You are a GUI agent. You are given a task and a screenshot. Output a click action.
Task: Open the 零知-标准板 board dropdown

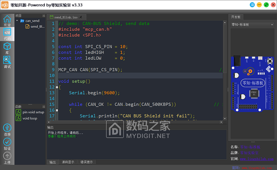pos(252,25)
